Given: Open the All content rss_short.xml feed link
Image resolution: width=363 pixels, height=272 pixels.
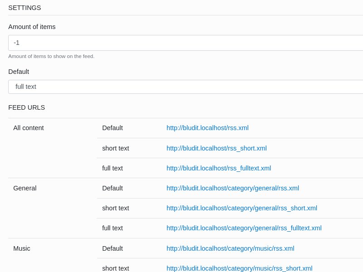Looking at the screenshot, I should click(x=216, y=148).
